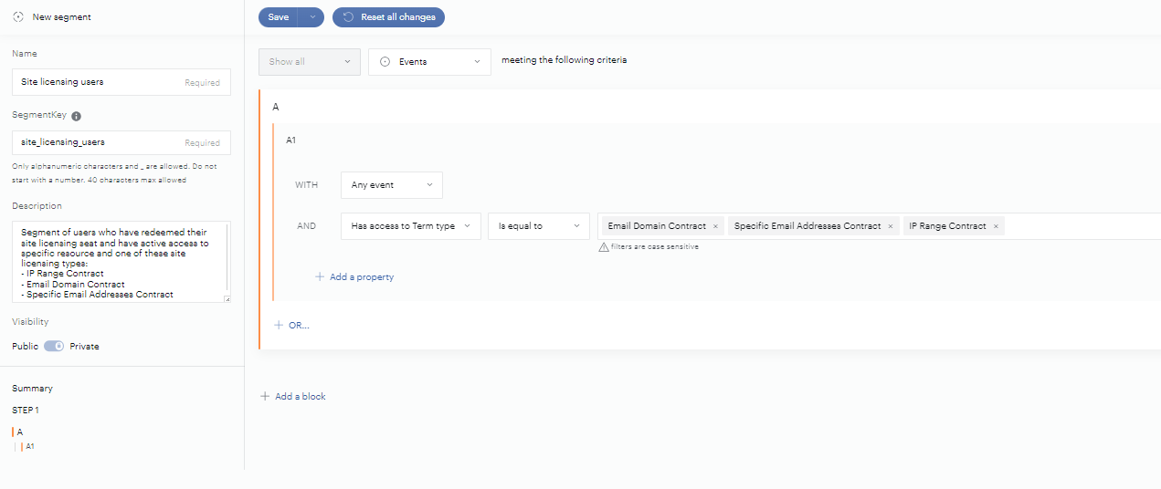
Task: Click the plus icon beside Add a block
Action: (x=265, y=397)
